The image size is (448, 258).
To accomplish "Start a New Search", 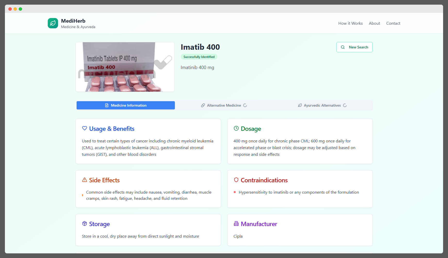I will [x=354, y=47].
